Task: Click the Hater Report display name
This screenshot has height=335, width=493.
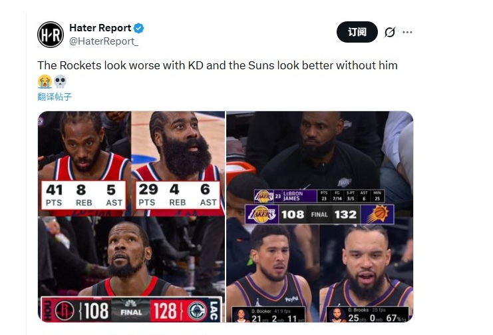Action: tap(100, 28)
